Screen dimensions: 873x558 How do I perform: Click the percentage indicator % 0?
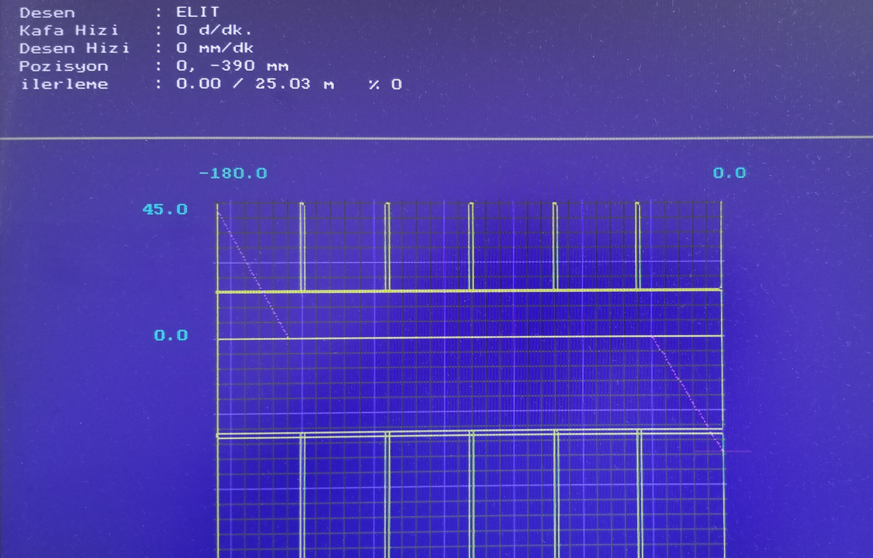point(385,85)
